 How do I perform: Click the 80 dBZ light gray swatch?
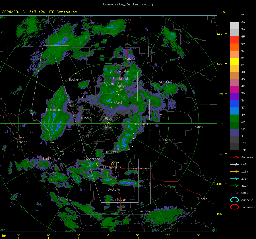pos(234,26)
